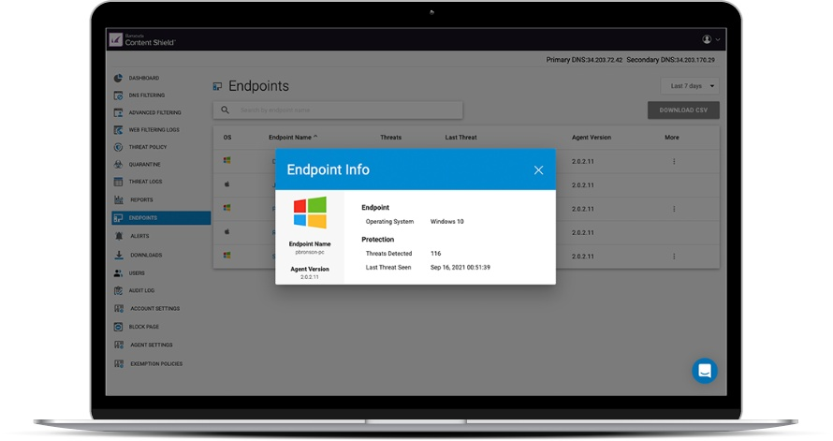
Task: Open Threat Policy shield icon
Action: [118, 147]
